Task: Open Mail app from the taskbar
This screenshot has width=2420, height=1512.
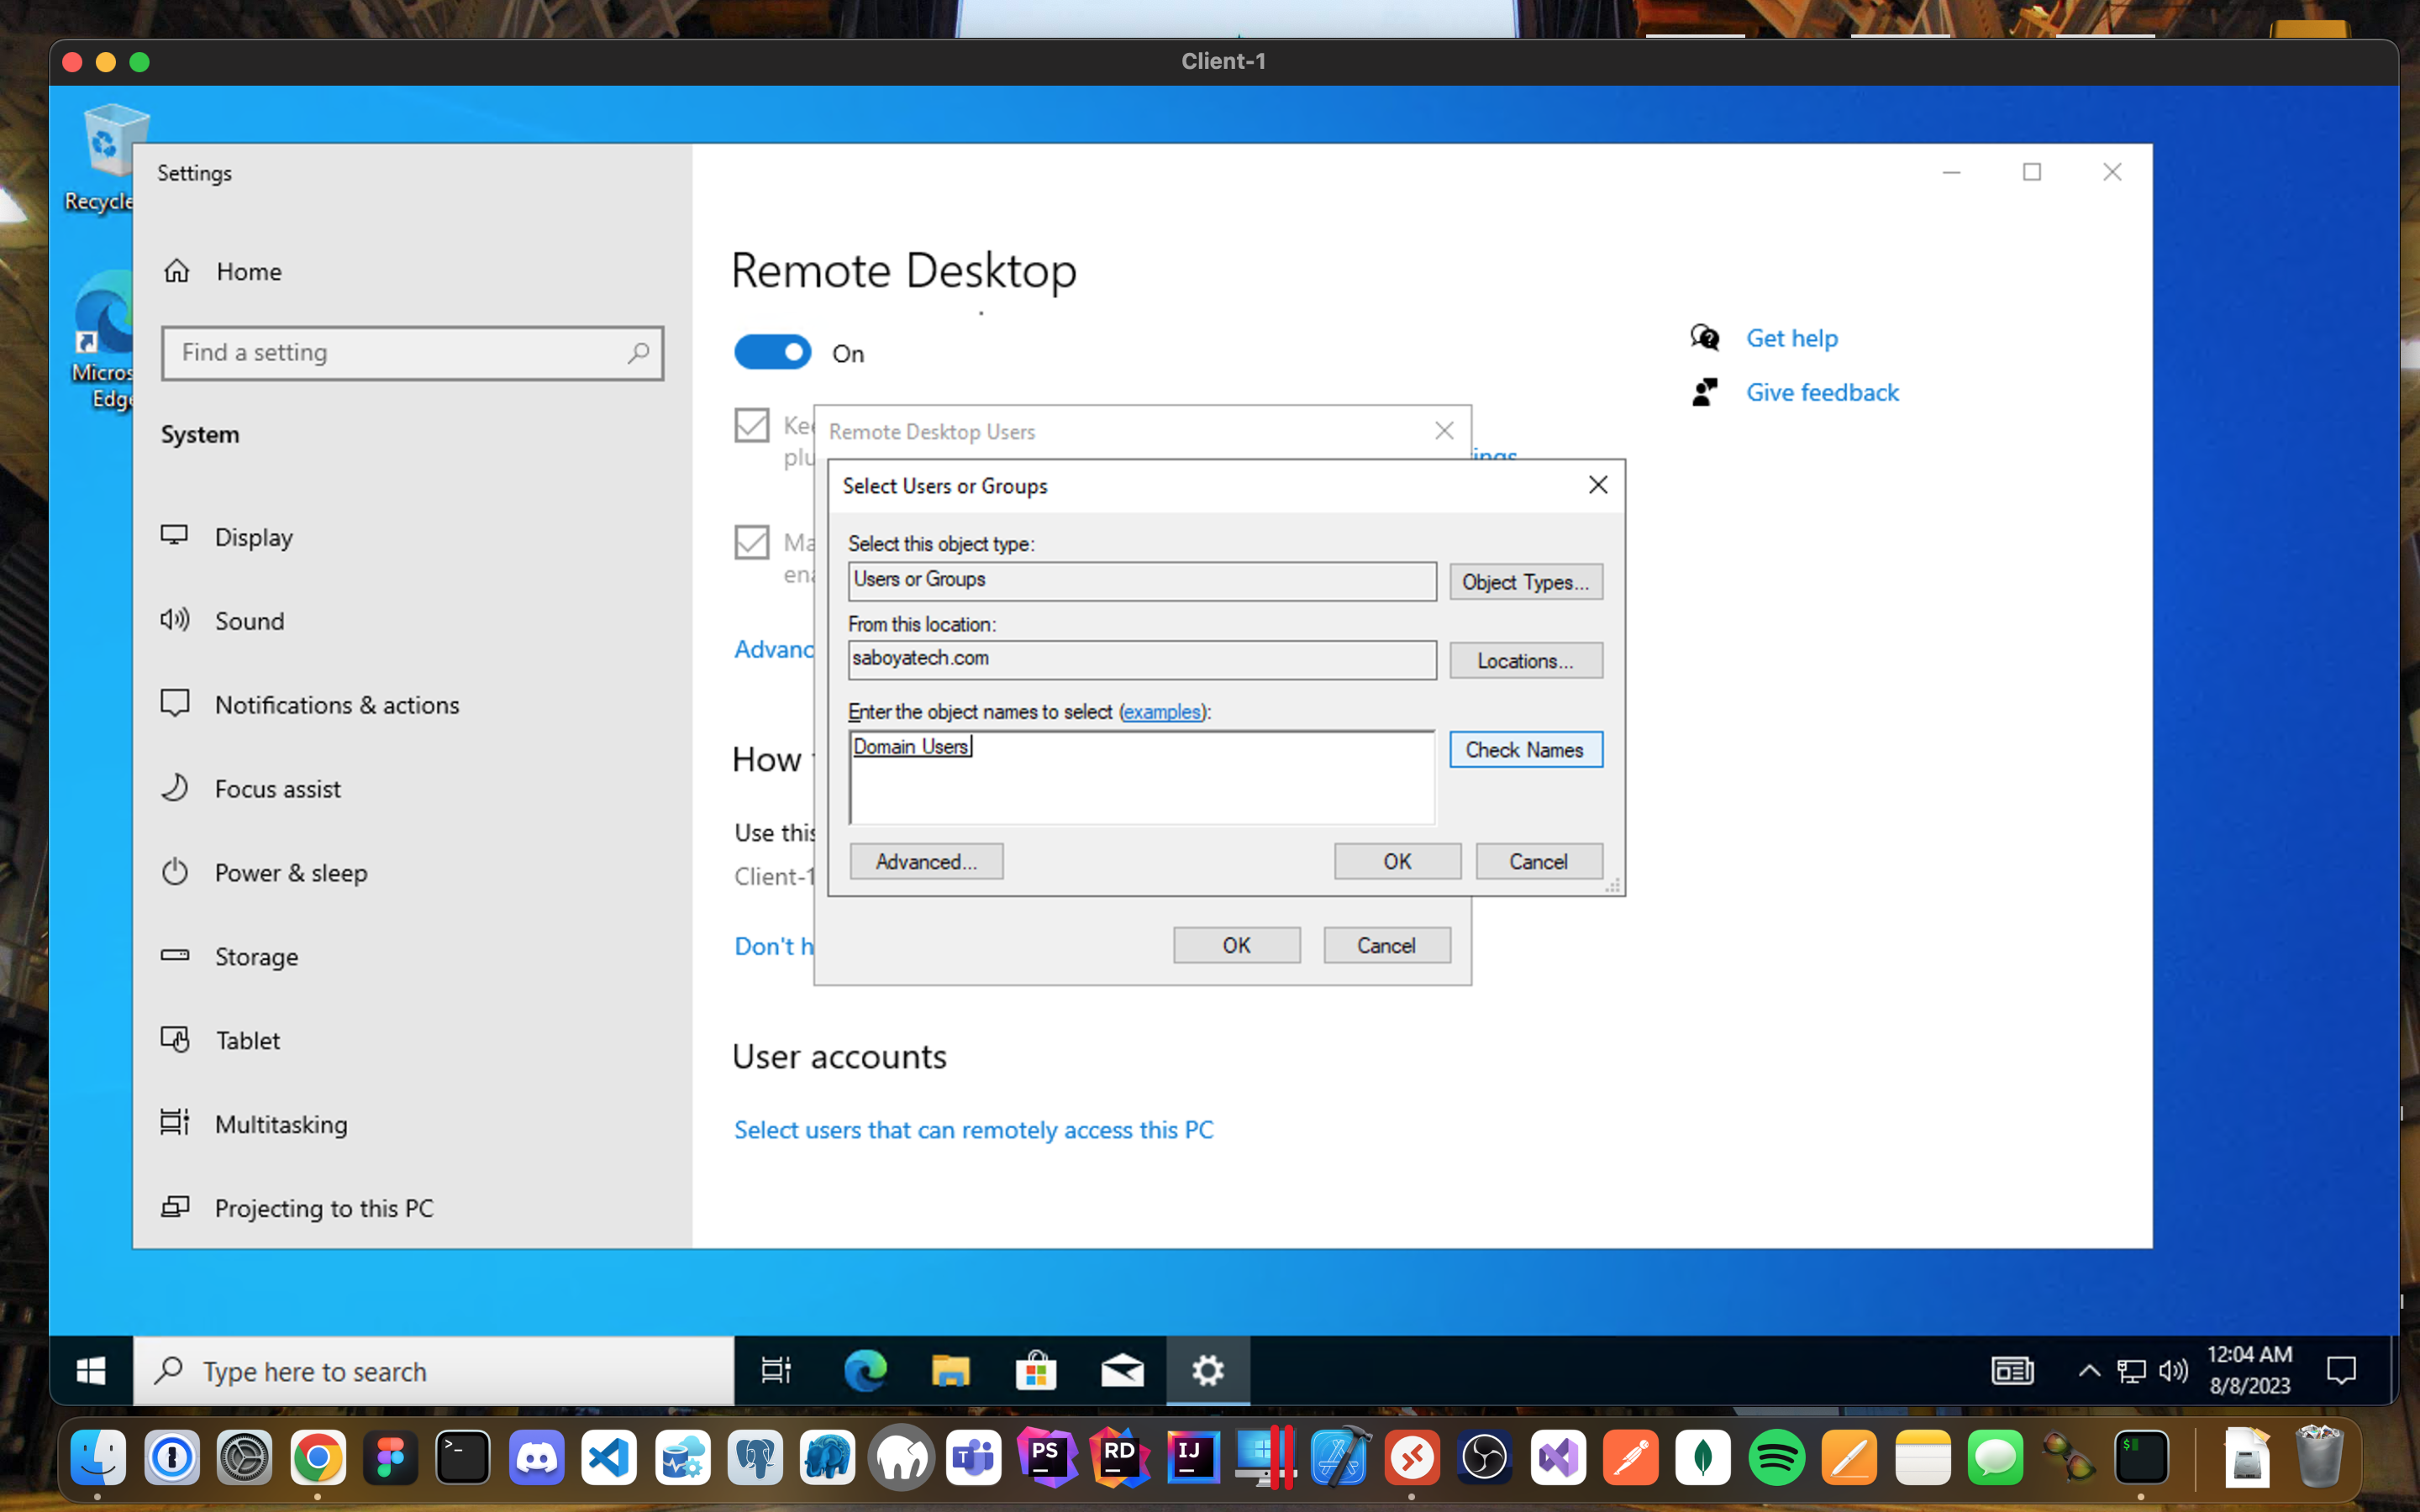Action: tap(1122, 1370)
